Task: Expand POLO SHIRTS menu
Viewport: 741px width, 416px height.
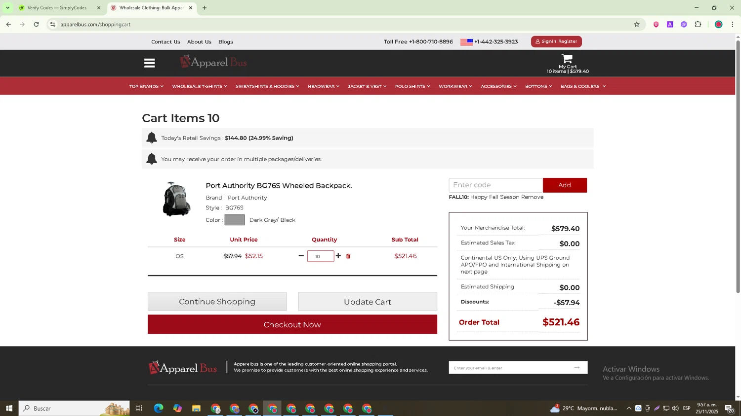Action: click(412, 86)
